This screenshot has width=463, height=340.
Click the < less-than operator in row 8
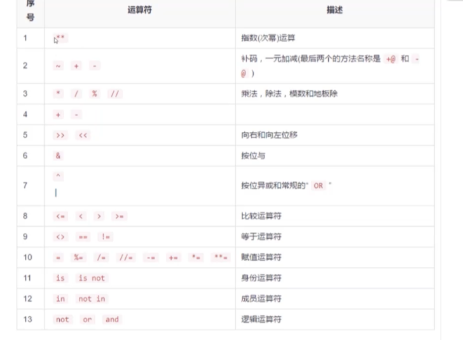tap(81, 216)
